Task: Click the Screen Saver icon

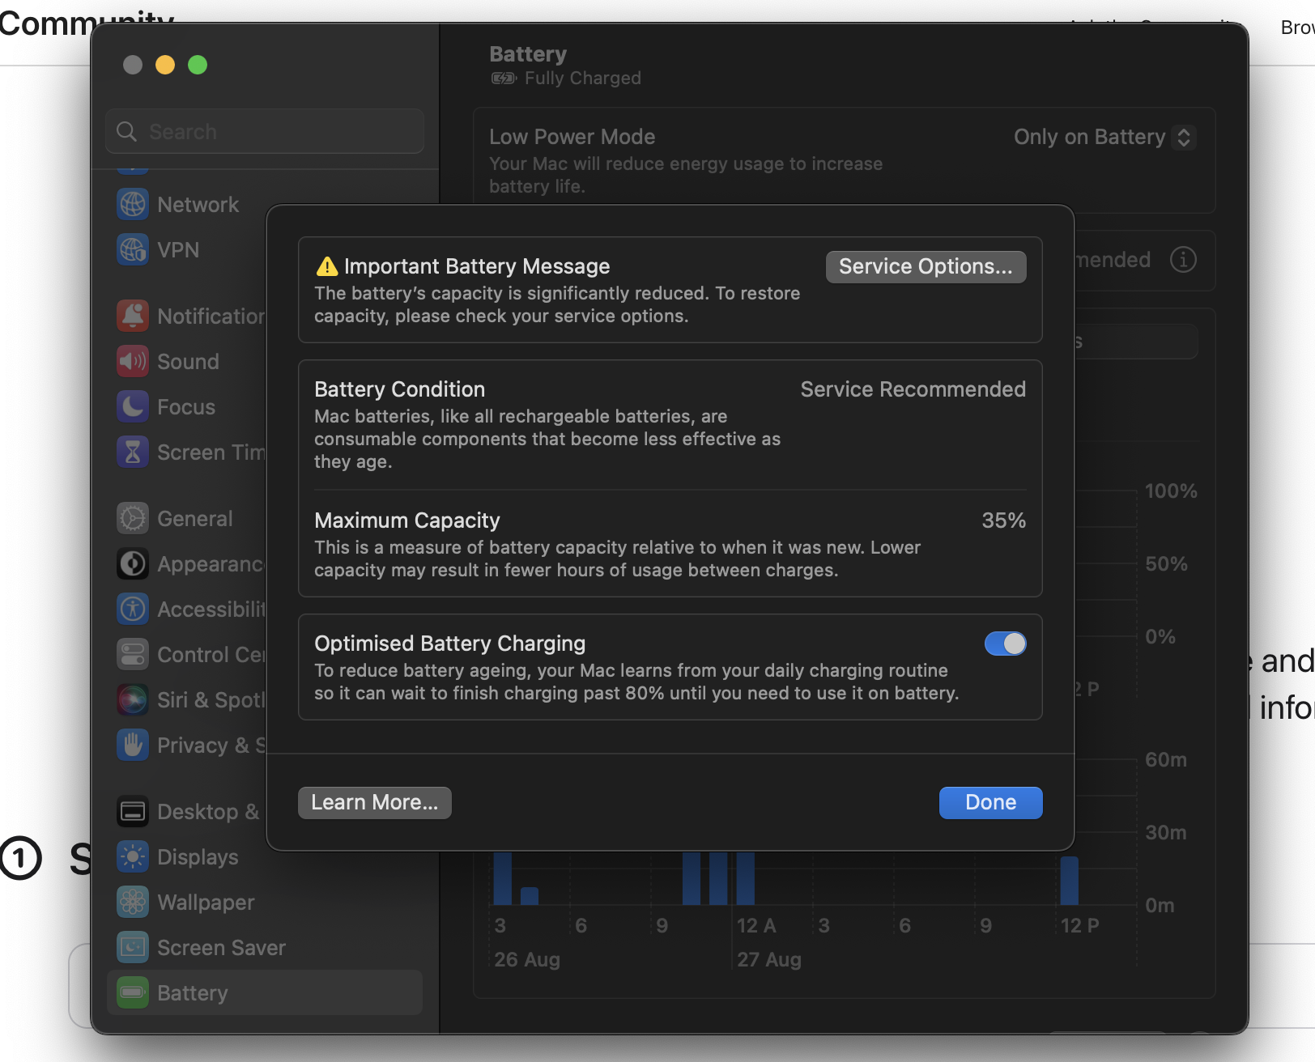Action: [133, 947]
